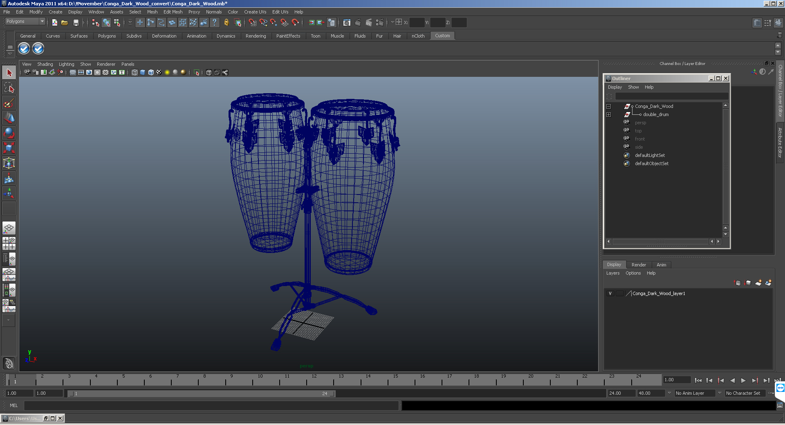Select the Move tool

tap(9, 118)
